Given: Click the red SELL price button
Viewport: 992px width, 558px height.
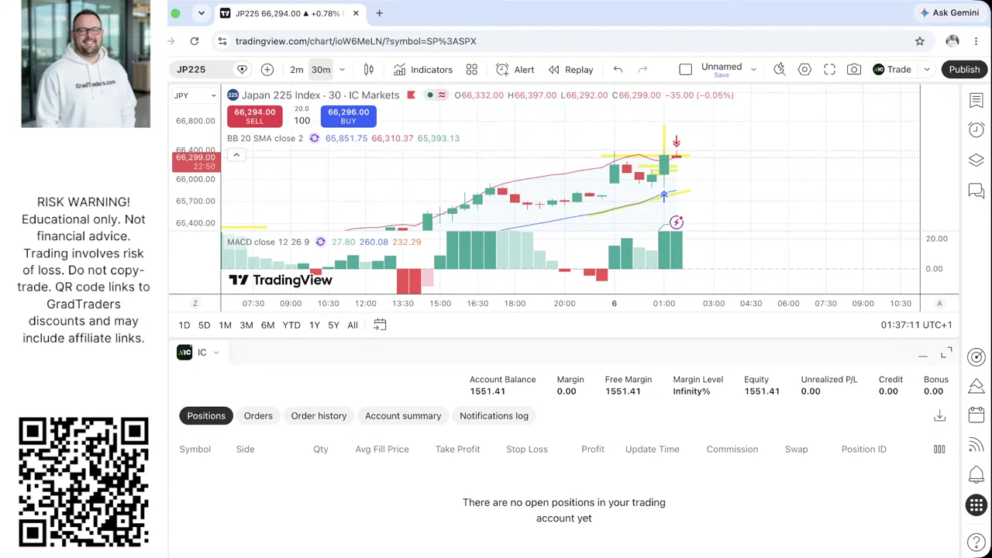Looking at the screenshot, I should (x=254, y=116).
